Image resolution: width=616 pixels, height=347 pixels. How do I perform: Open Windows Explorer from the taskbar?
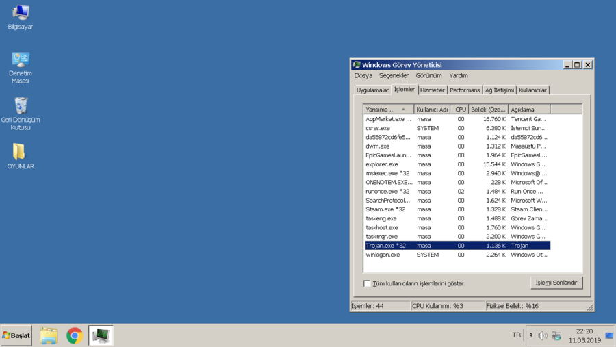(x=49, y=335)
